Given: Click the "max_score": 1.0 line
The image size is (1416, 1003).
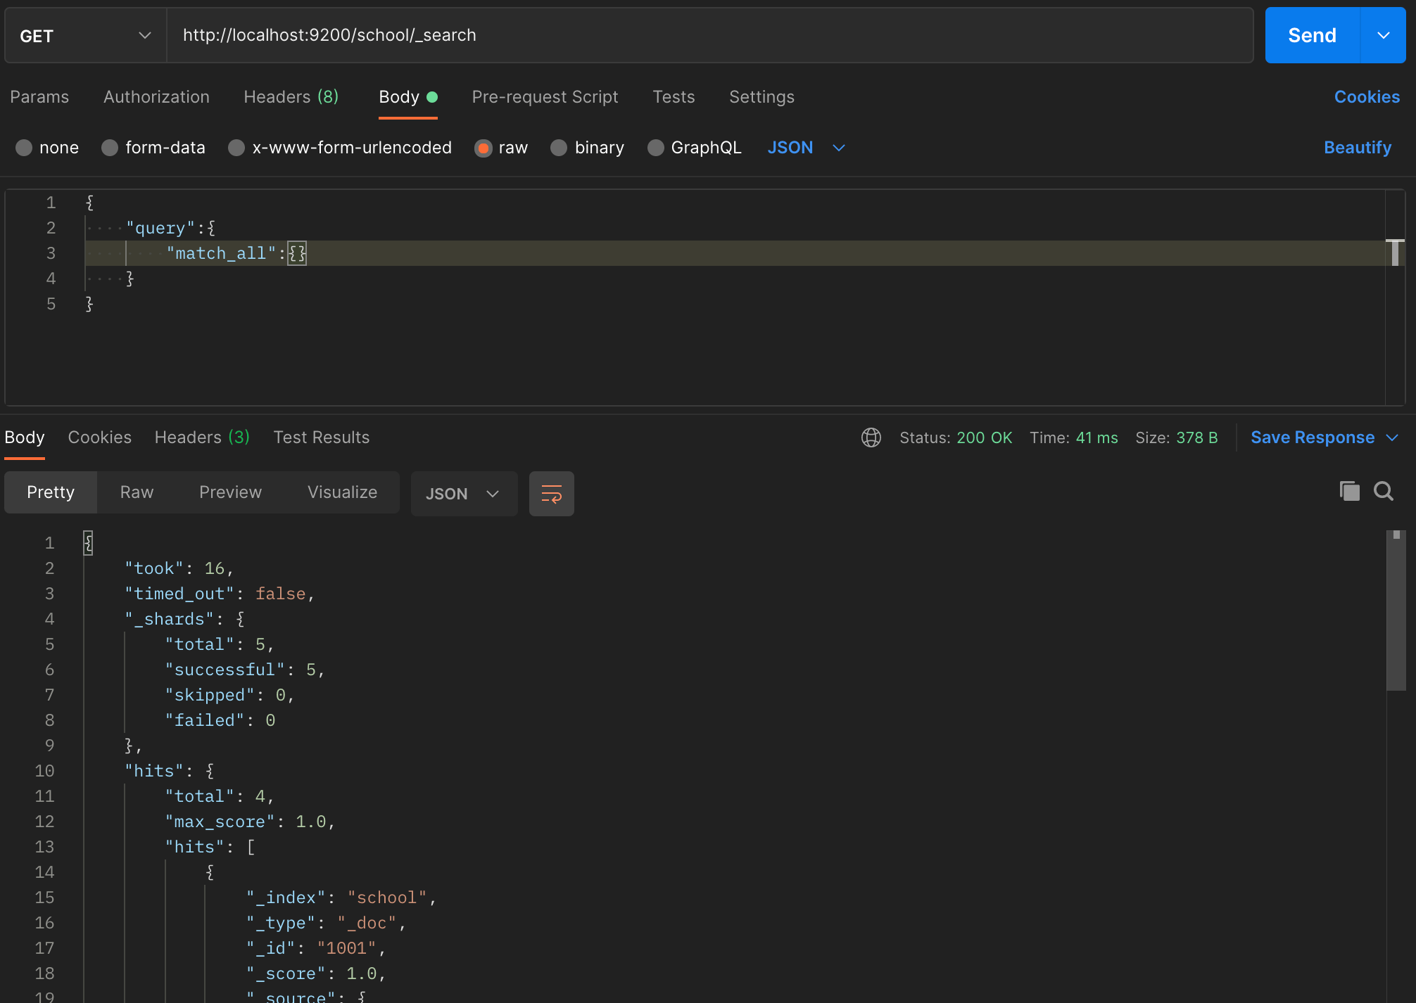Looking at the screenshot, I should point(250,822).
